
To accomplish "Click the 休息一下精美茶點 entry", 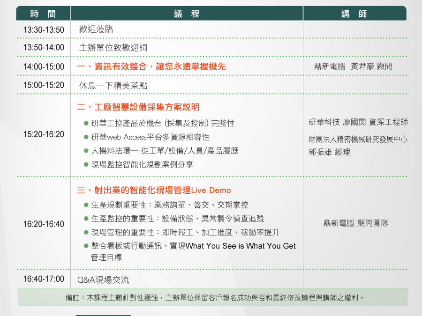I will click(113, 86).
